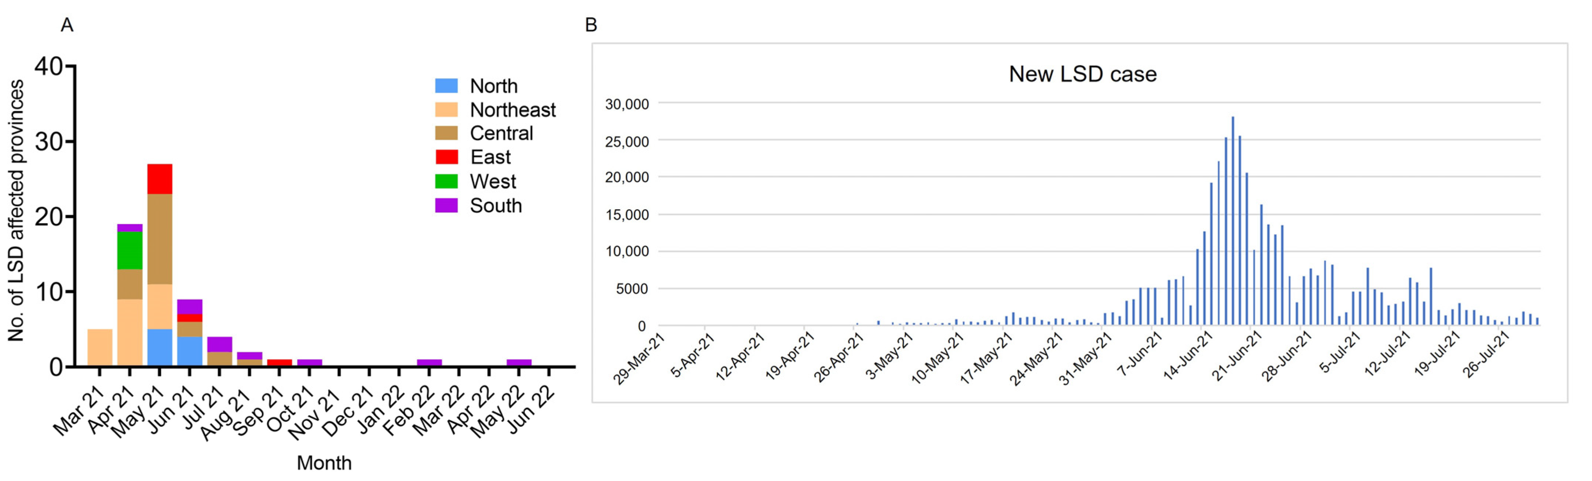Click the red East segment atop May 21 bar
The width and height of the screenshot is (1592, 481).
click(x=159, y=179)
